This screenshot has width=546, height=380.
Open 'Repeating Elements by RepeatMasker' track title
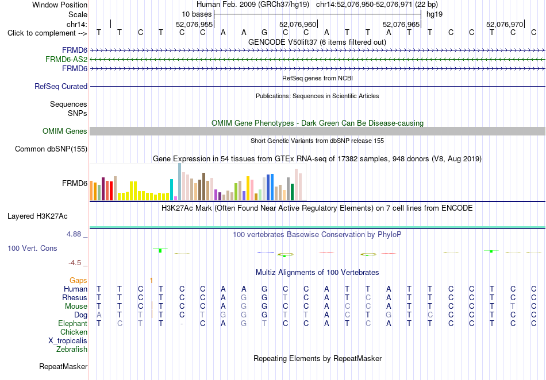(x=317, y=358)
